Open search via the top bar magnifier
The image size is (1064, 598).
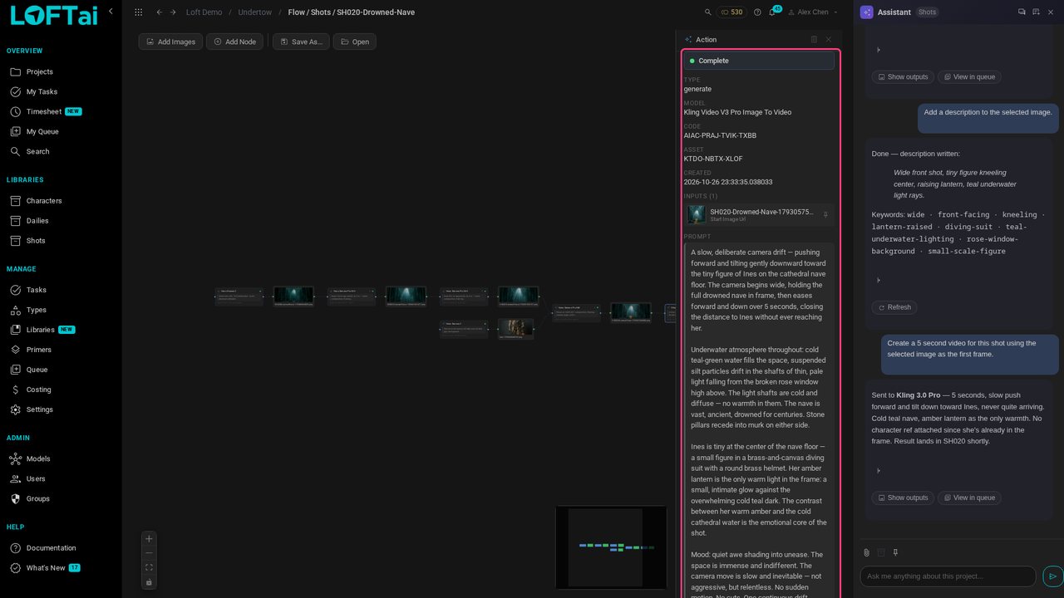[708, 12]
